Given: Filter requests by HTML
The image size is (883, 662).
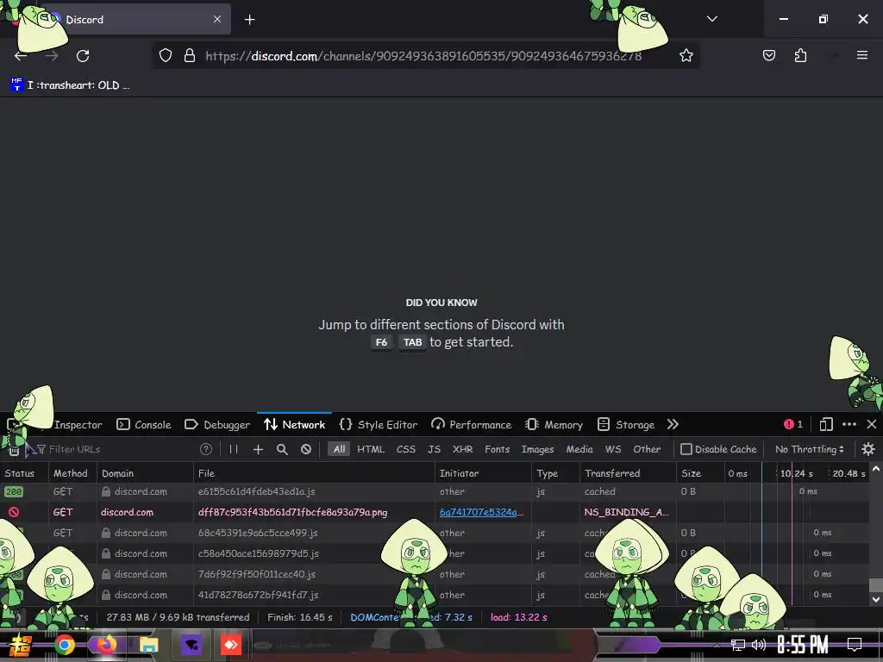Looking at the screenshot, I should point(371,449).
